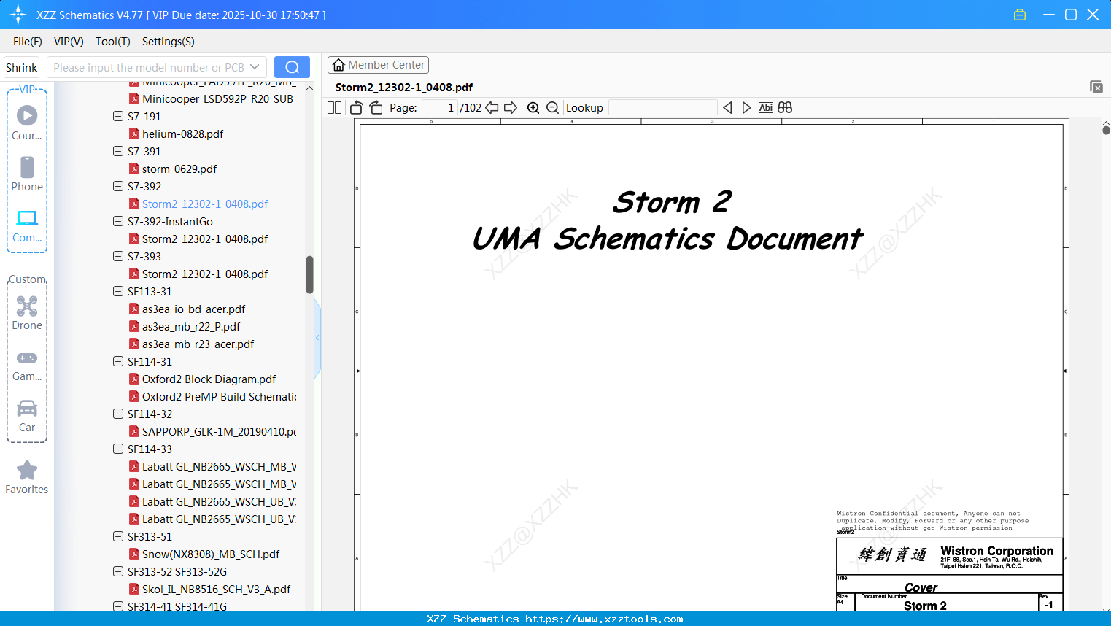Screen dimensions: 1111x626
Task: Toggle the Abi match option
Action: [765, 107]
